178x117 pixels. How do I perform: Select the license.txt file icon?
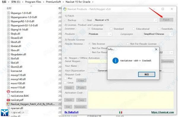(x=8, y=71)
